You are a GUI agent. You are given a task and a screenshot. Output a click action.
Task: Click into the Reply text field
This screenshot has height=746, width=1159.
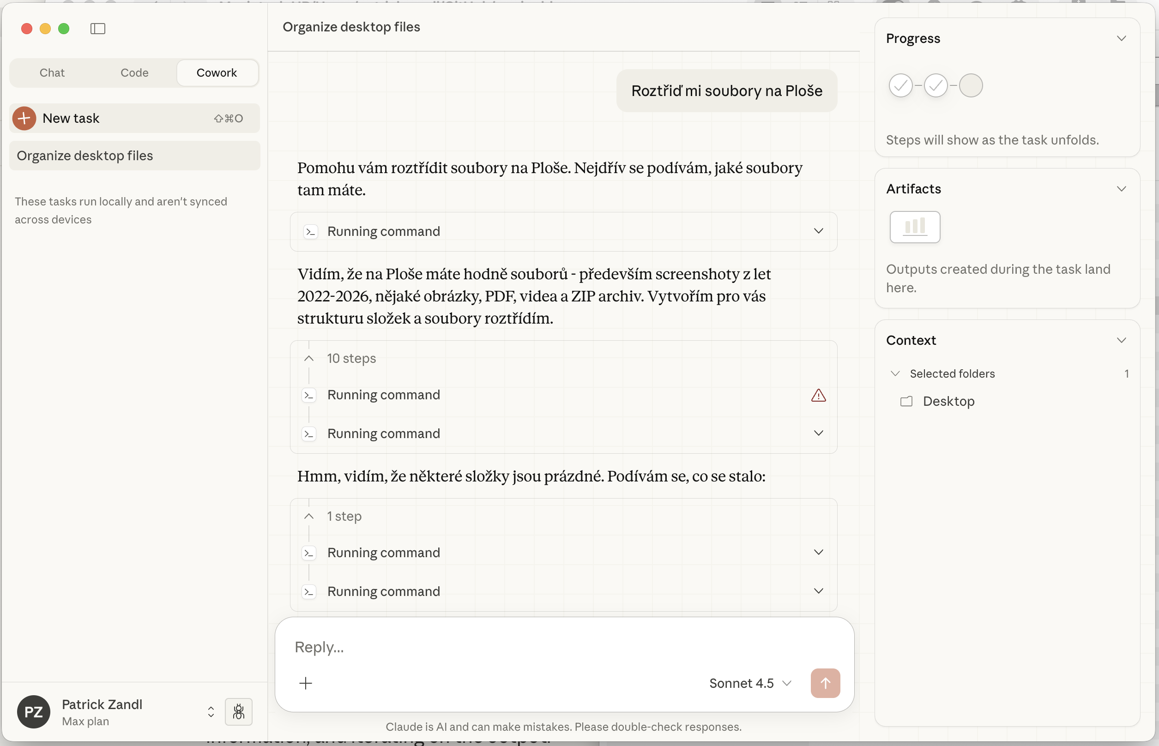[533, 647]
